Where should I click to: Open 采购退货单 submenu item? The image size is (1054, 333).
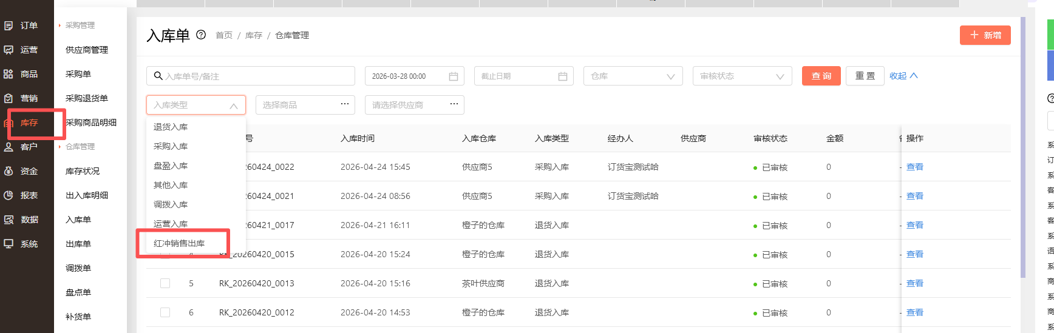pos(87,98)
